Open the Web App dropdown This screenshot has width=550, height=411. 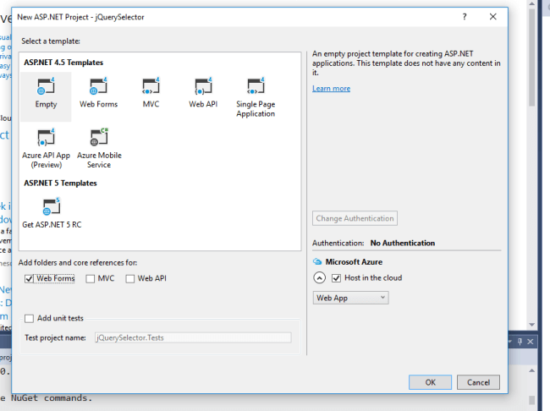[351, 298]
